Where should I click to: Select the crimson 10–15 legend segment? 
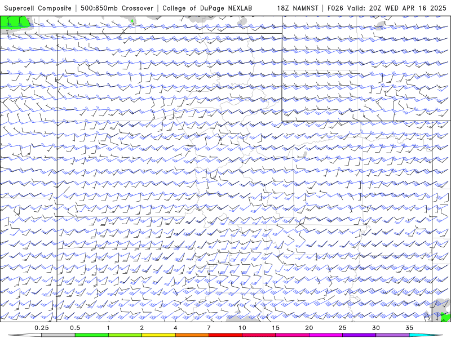point(259,335)
